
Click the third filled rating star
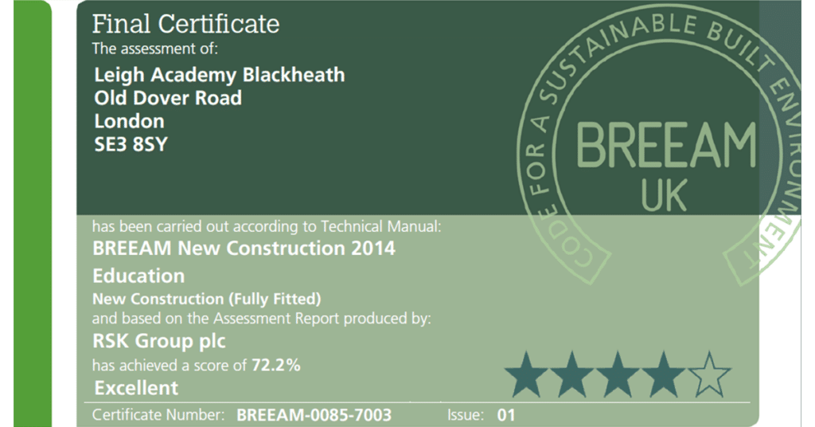(x=618, y=374)
